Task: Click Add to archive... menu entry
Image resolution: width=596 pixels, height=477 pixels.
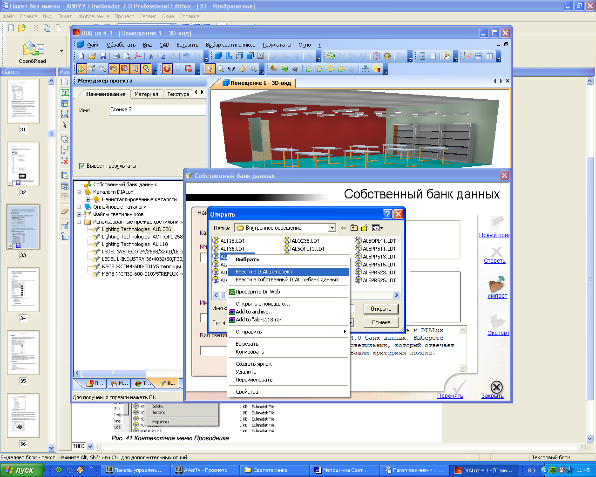Action: [288, 312]
